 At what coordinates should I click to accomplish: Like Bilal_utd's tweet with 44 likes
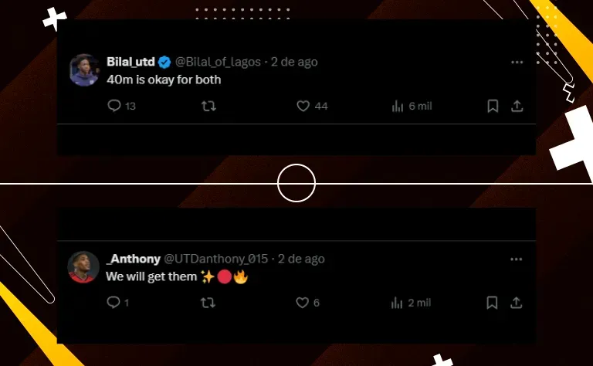tap(303, 106)
